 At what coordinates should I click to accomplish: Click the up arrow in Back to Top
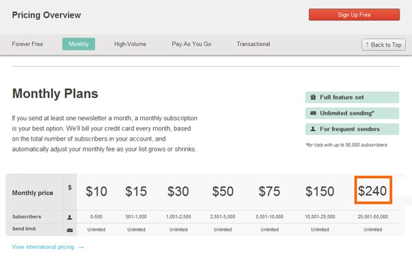point(367,45)
